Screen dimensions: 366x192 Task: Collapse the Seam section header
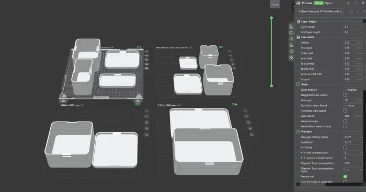click(304, 85)
